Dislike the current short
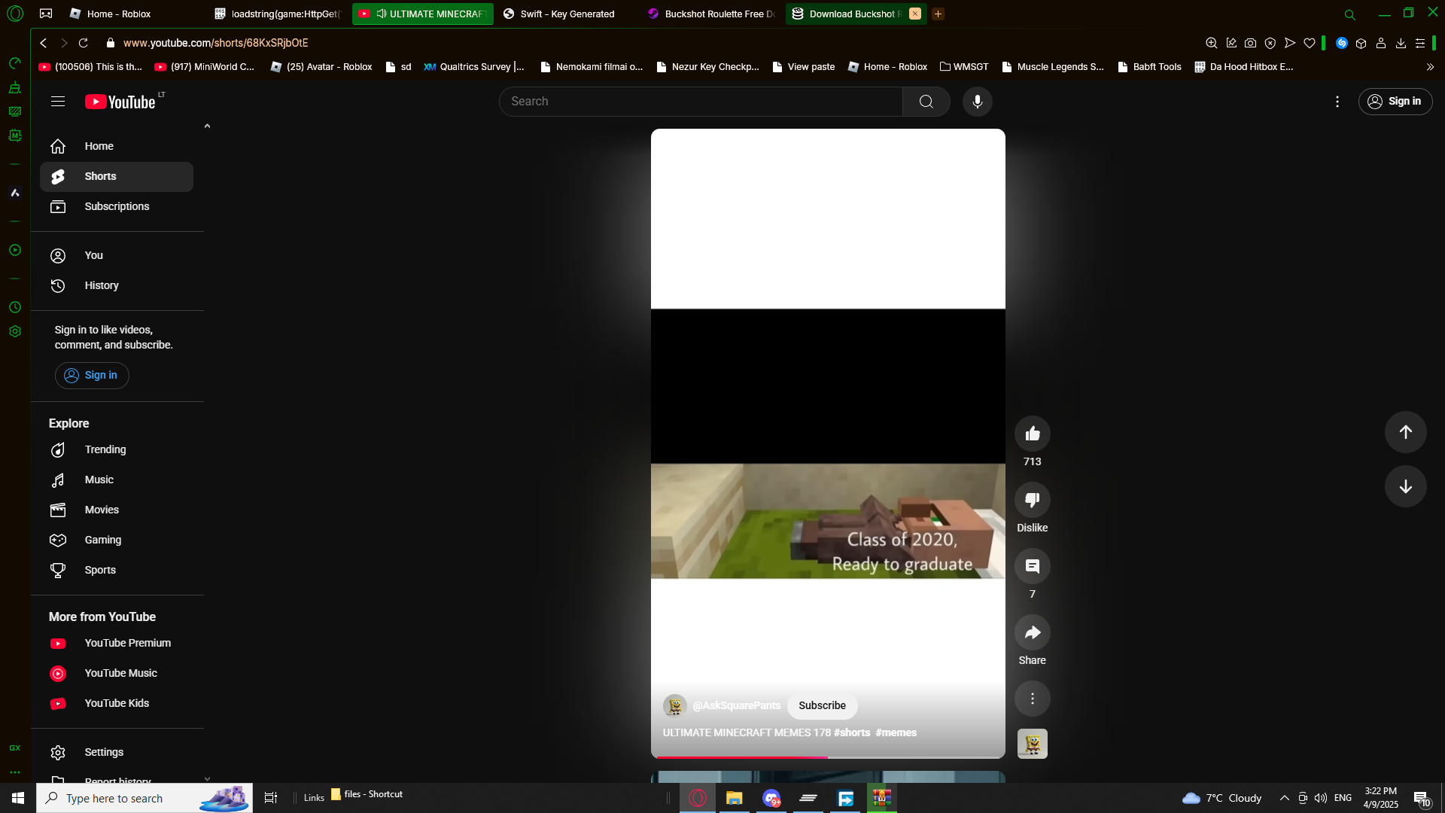This screenshot has height=813, width=1445. click(x=1033, y=500)
